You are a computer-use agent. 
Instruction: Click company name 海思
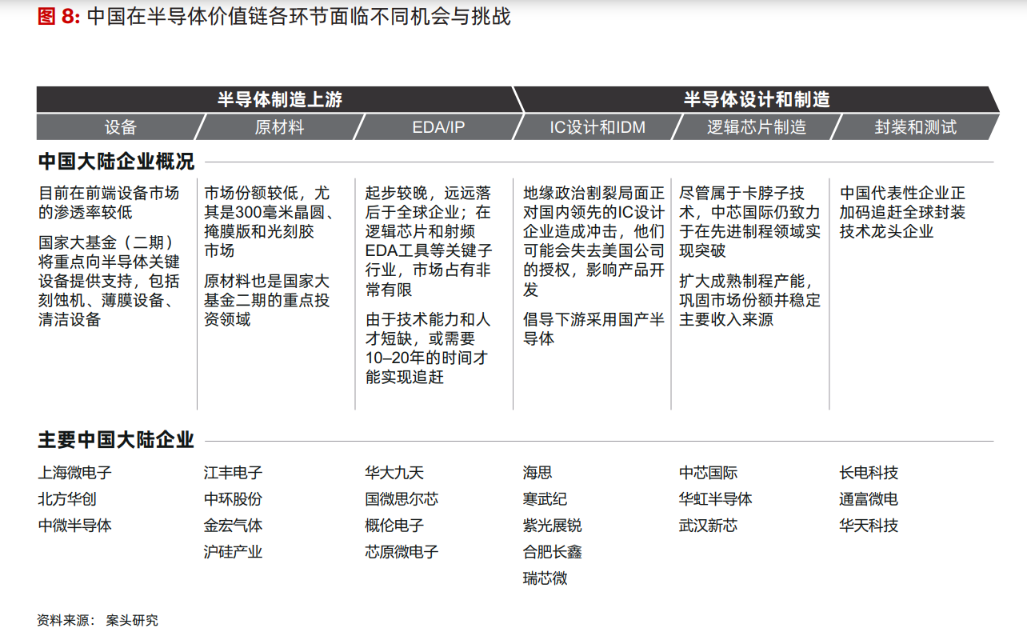coord(537,473)
